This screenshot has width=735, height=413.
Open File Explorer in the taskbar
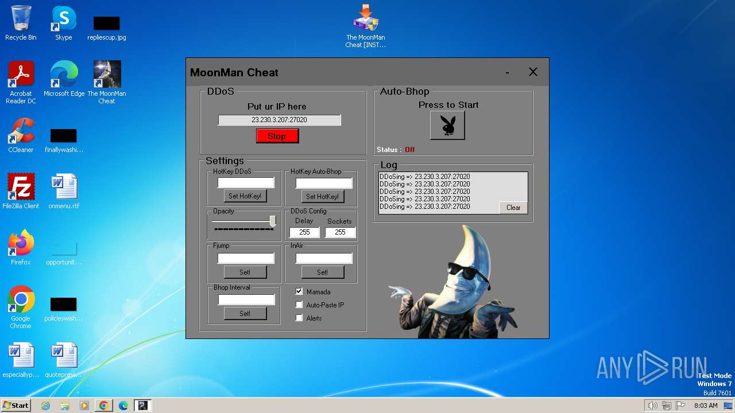tap(65, 406)
